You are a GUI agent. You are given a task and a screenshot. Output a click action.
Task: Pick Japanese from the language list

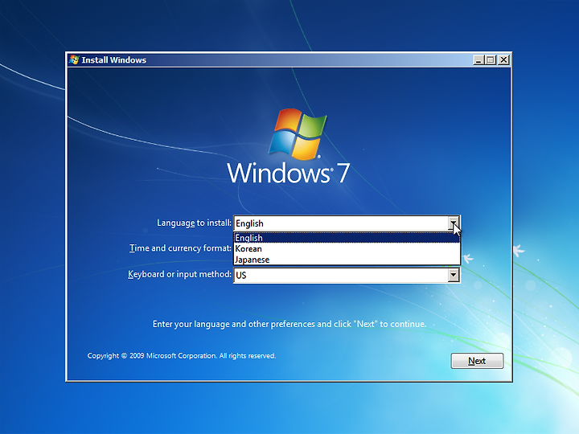[x=347, y=260]
